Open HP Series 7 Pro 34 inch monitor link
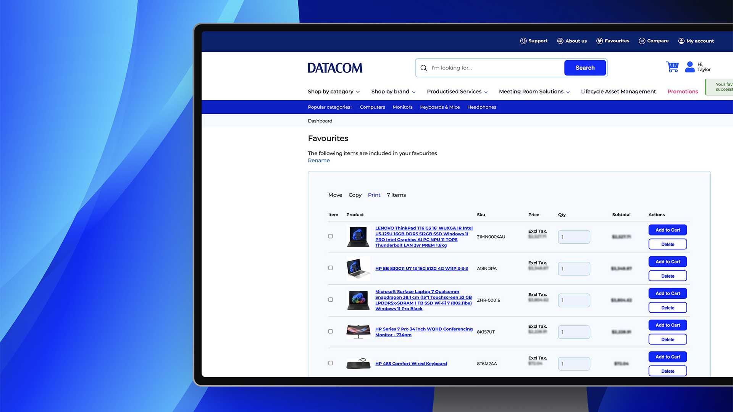The width and height of the screenshot is (733, 412). click(x=424, y=332)
